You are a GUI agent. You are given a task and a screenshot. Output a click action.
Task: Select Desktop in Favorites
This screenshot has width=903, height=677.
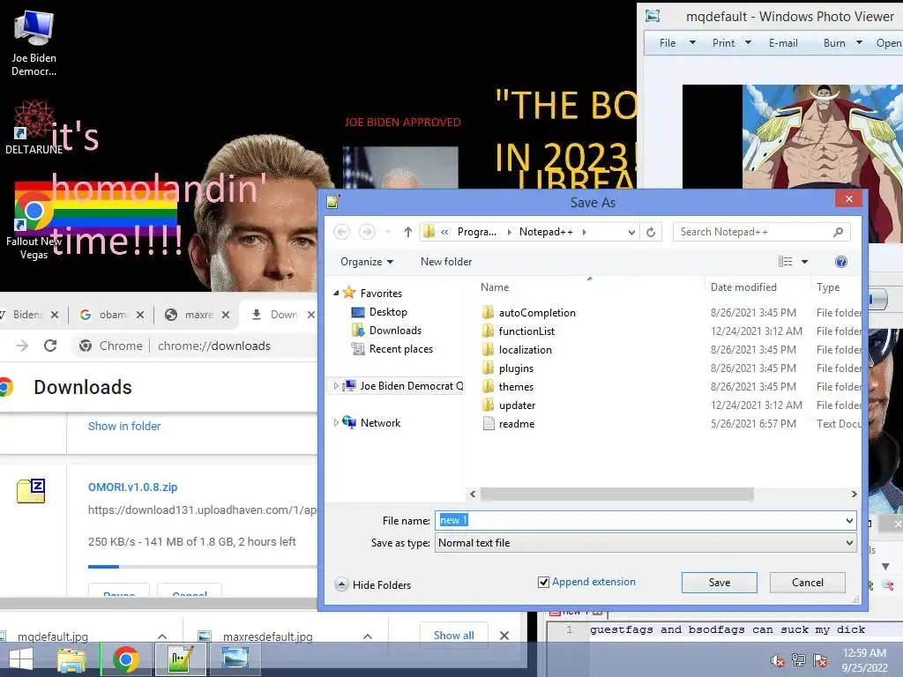tap(379, 312)
